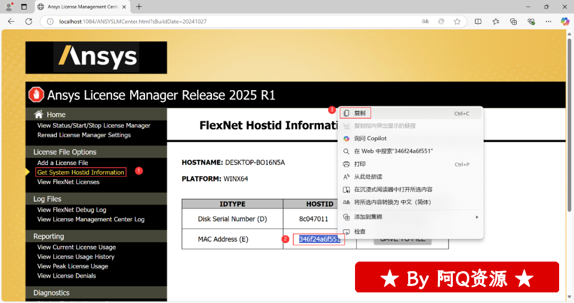This screenshot has width=574, height=303.
Task: Choose 从此处朗读 in context menu
Action: pyautogui.click(x=410, y=177)
